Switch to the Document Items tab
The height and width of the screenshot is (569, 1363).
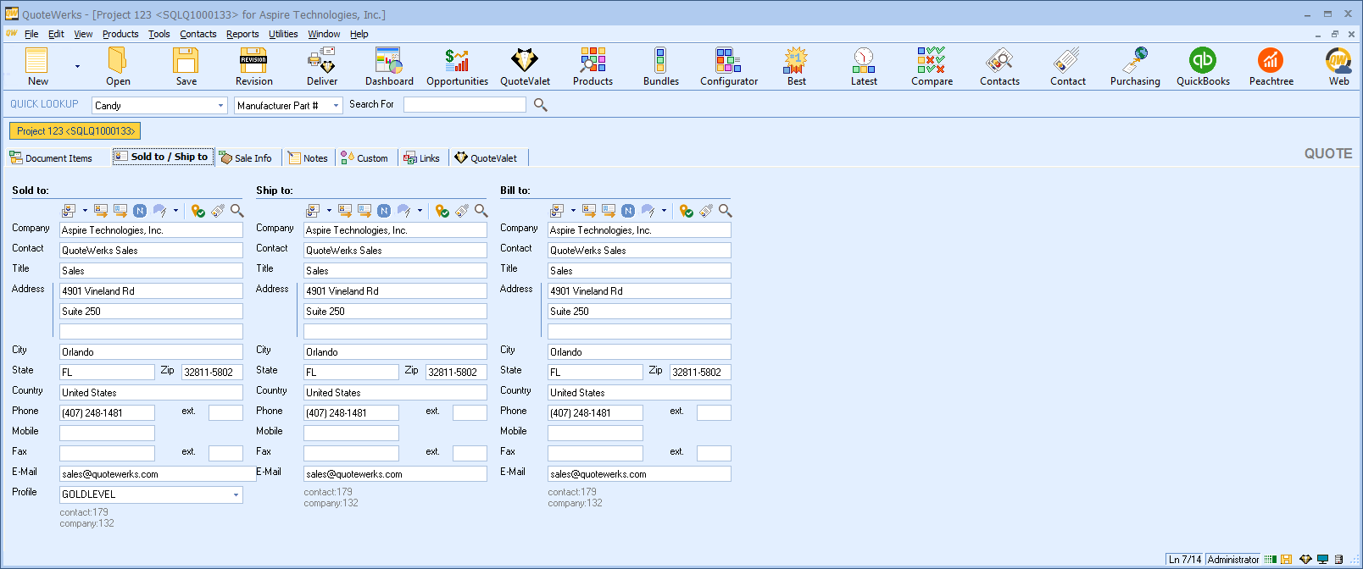(51, 158)
